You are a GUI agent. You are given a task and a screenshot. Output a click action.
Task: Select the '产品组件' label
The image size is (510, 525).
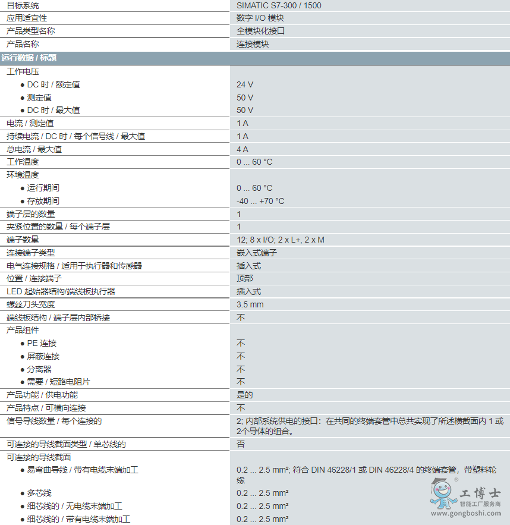pos(23,330)
